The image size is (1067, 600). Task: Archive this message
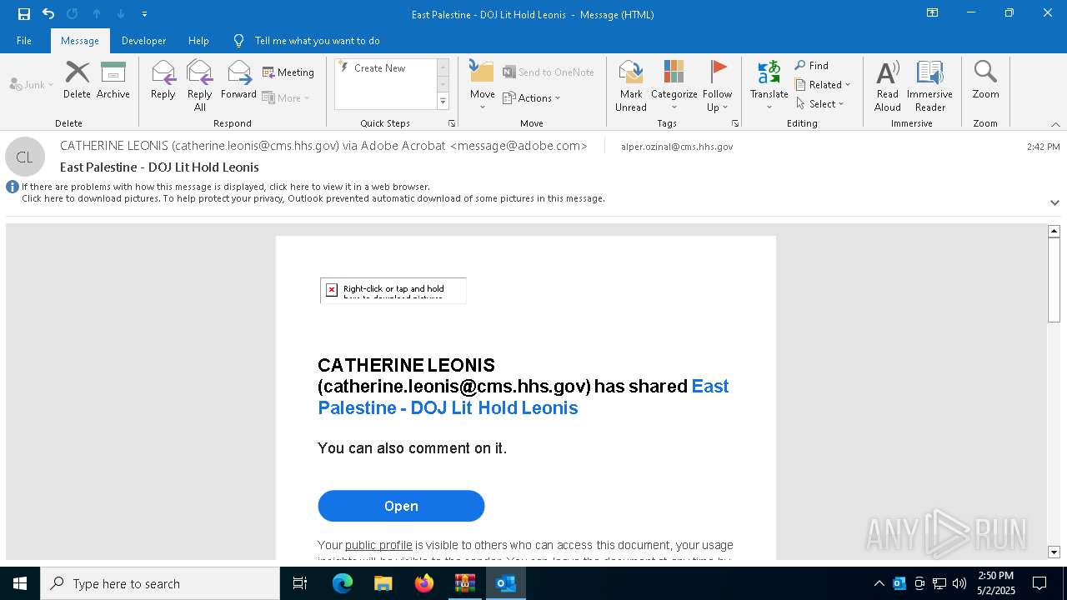point(113,80)
